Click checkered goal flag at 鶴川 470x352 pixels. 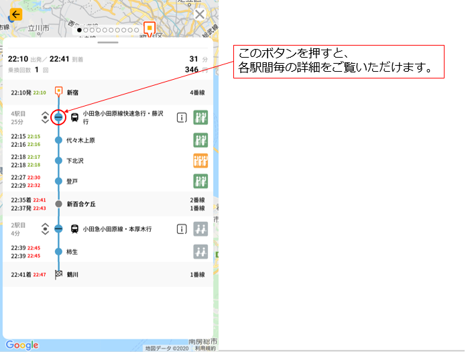pos(58,274)
